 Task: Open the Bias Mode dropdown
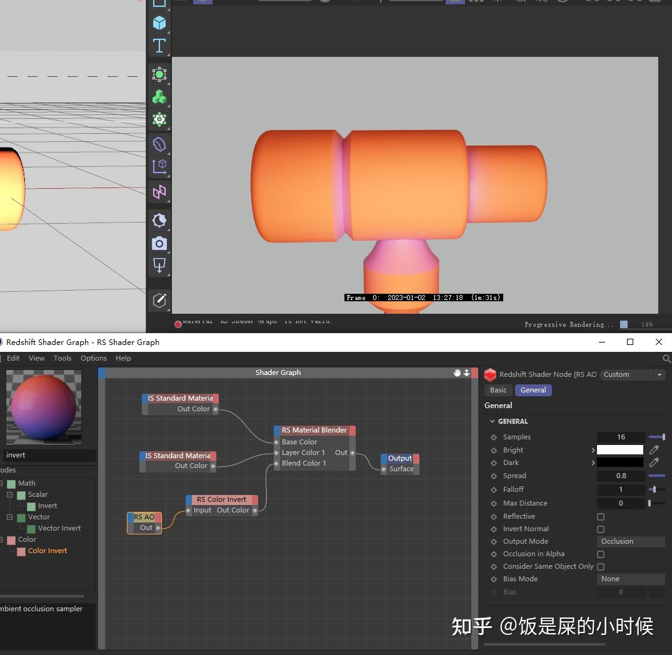pyautogui.click(x=630, y=579)
